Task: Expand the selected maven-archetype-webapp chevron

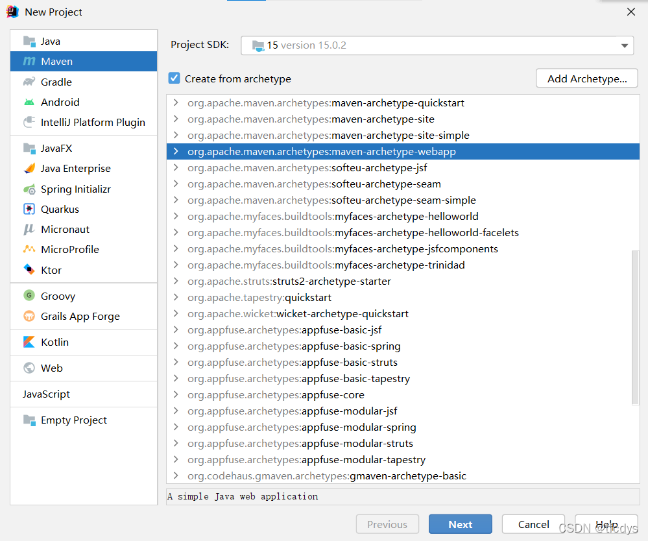Action: point(176,151)
